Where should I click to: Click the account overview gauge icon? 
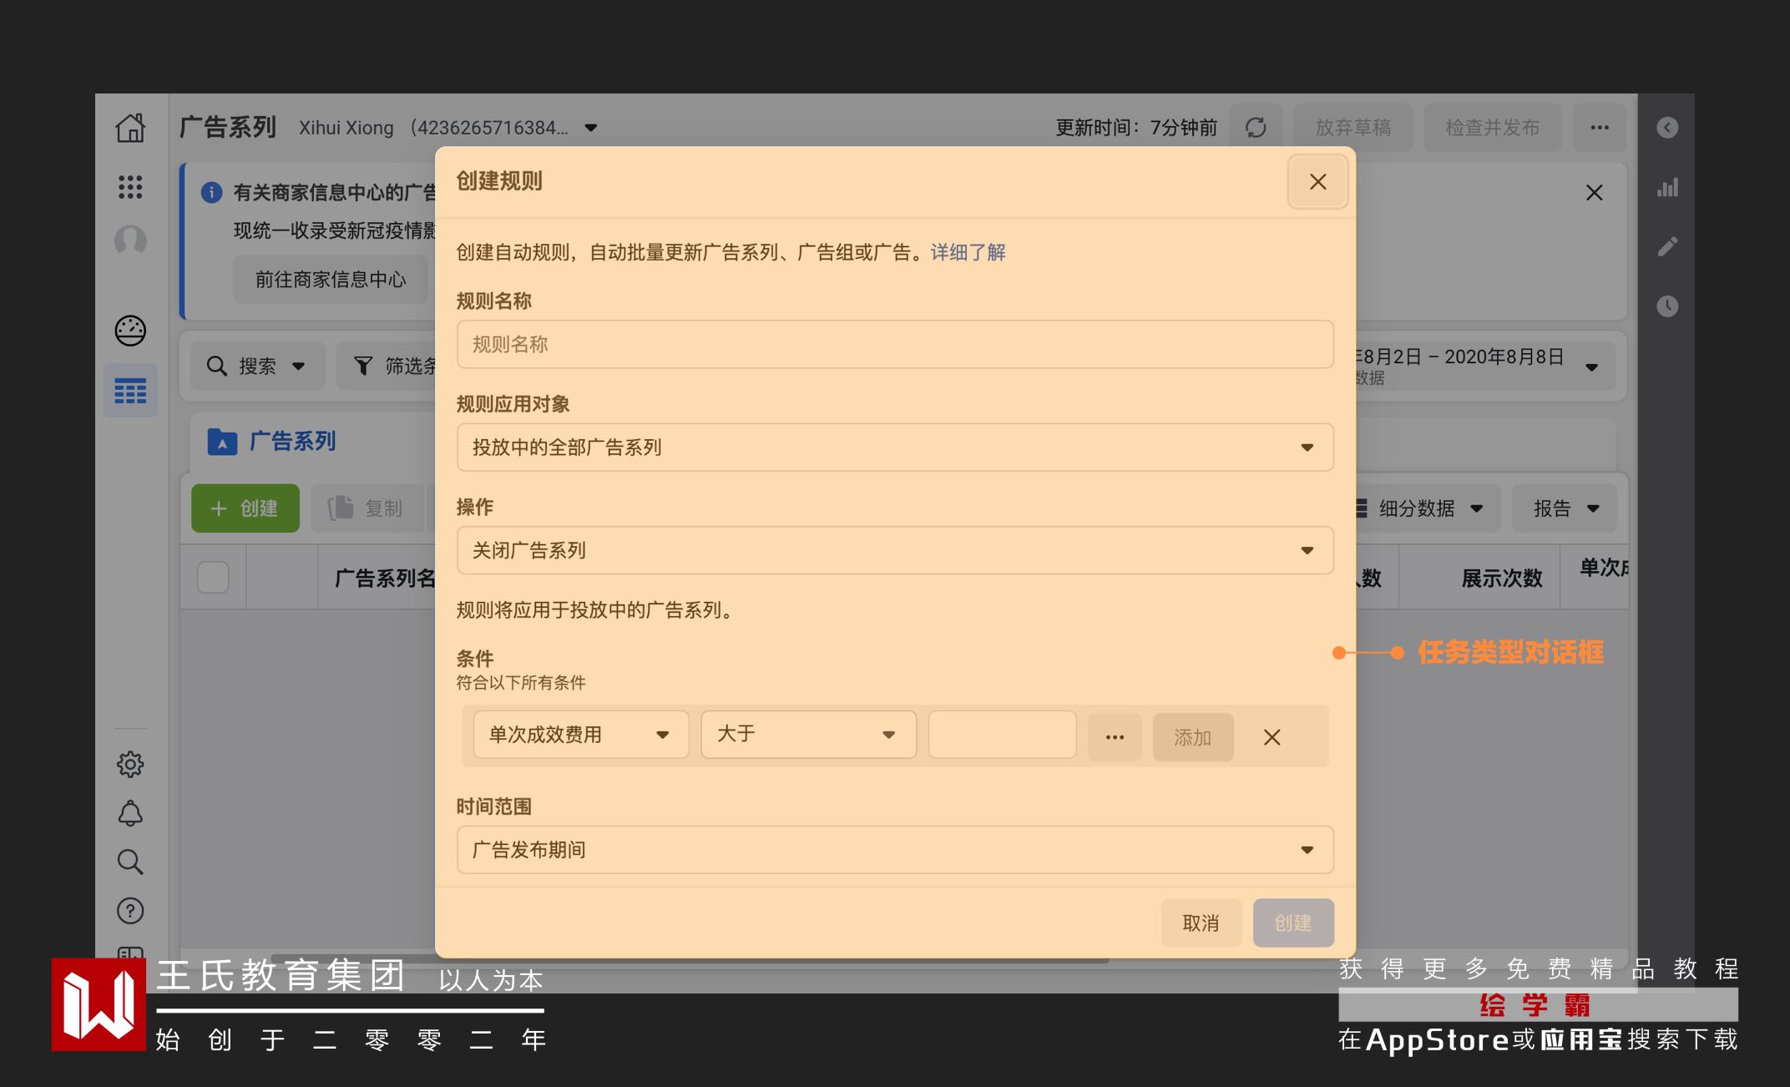pyautogui.click(x=130, y=331)
